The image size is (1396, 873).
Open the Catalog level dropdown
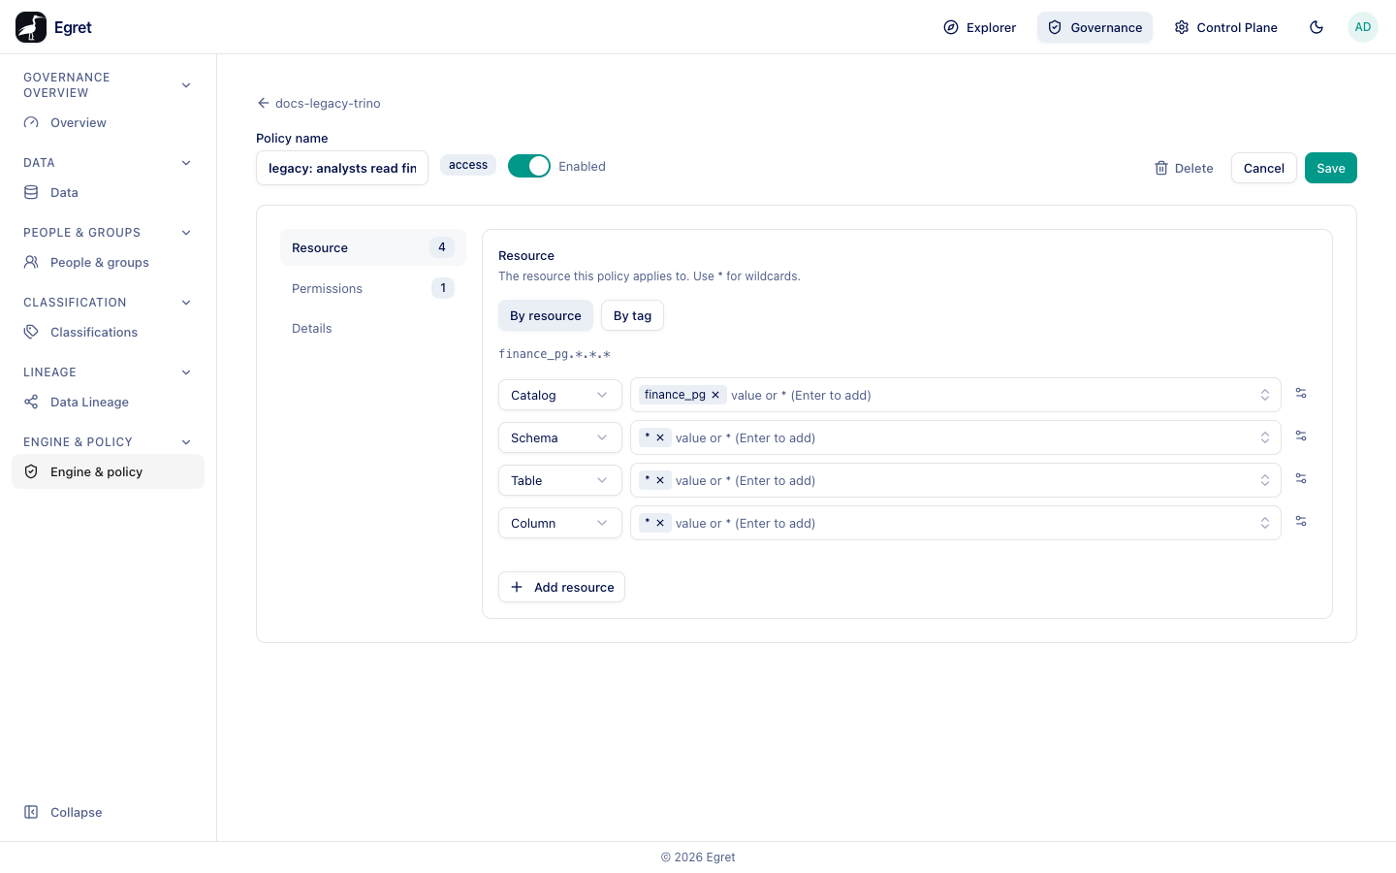[x=560, y=395]
